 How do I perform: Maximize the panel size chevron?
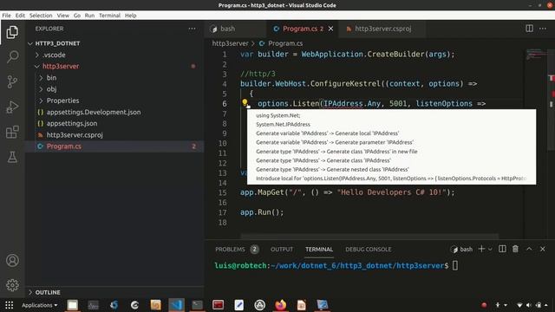point(529,249)
